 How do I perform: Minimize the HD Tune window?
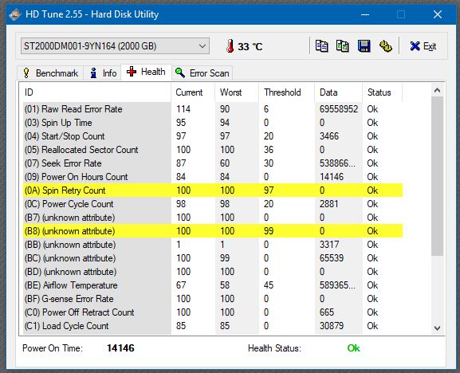point(365,14)
